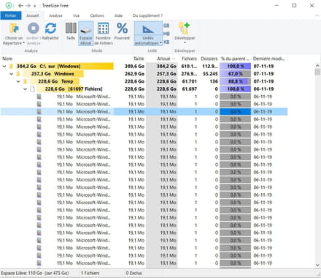Maximize the TreeSize Free window

(x=294, y=5)
